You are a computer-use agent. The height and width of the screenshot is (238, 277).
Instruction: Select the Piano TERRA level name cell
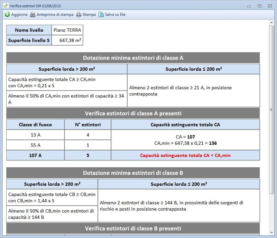(67, 30)
